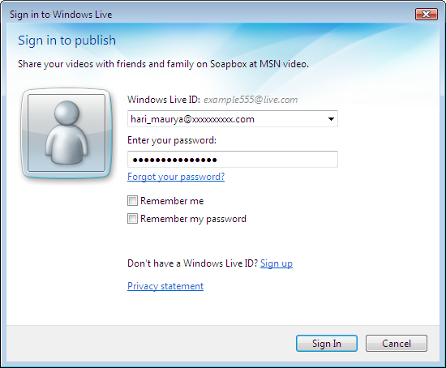Click the 'Enter your password:' label
446x368 pixels.
pyautogui.click(x=172, y=140)
